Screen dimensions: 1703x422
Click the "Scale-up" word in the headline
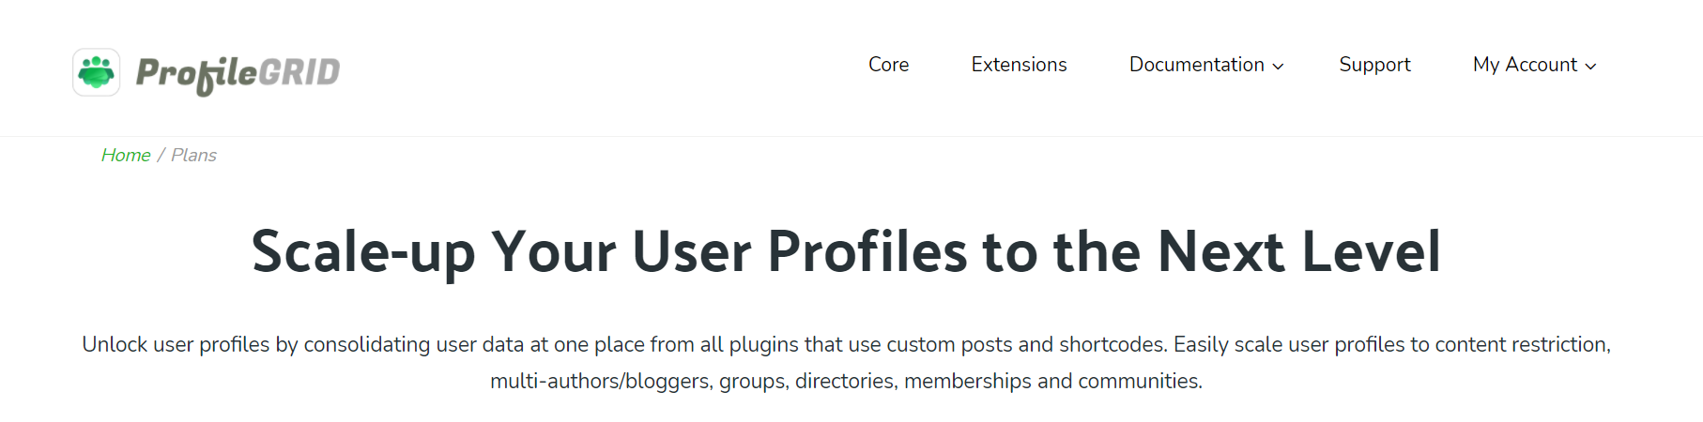pos(362,252)
